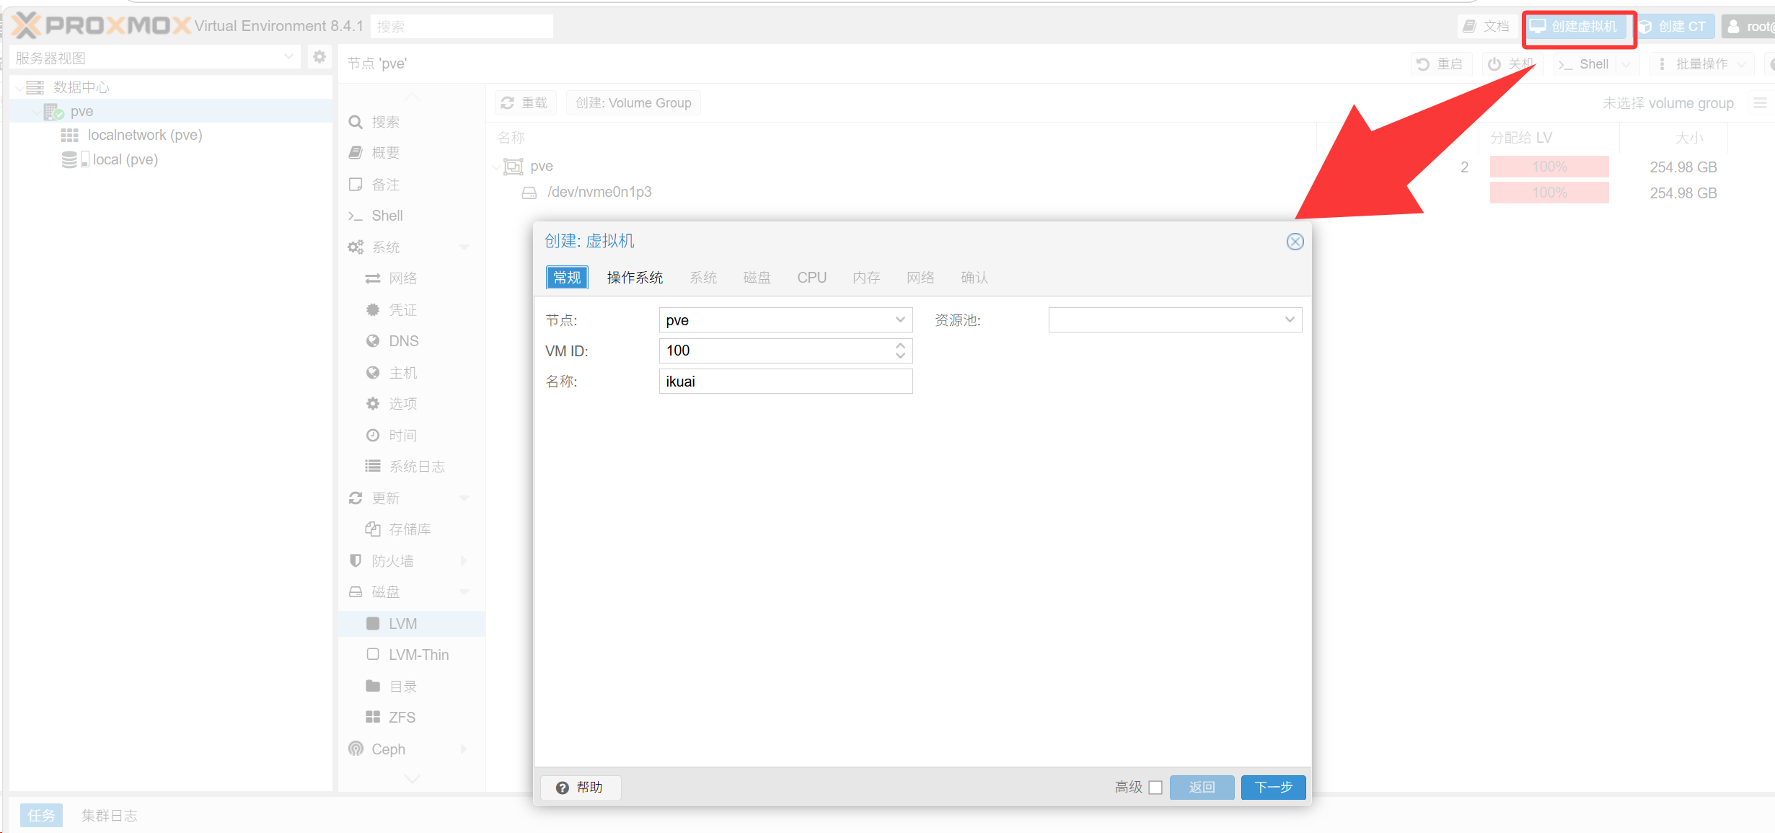
Task: Open the server view dropdown
Action: tap(289, 57)
